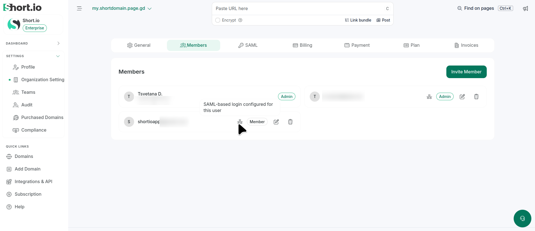Viewport: 535px width, 231px height.
Task: Open the Billing tab
Action: [x=302, y=45]
